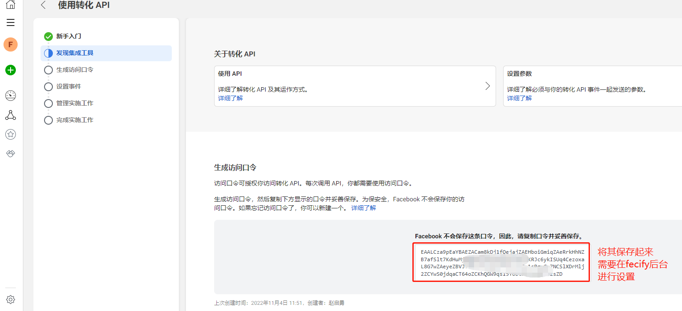Open the handshake partner integrations icon

click(11, 153)
